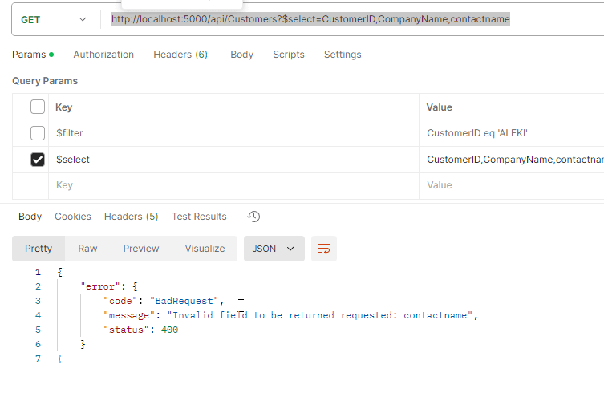Screen dimensions: 604x393
Task: Open the JSON format dropdown
Action: pyautogui.click(x=274, y=249)
